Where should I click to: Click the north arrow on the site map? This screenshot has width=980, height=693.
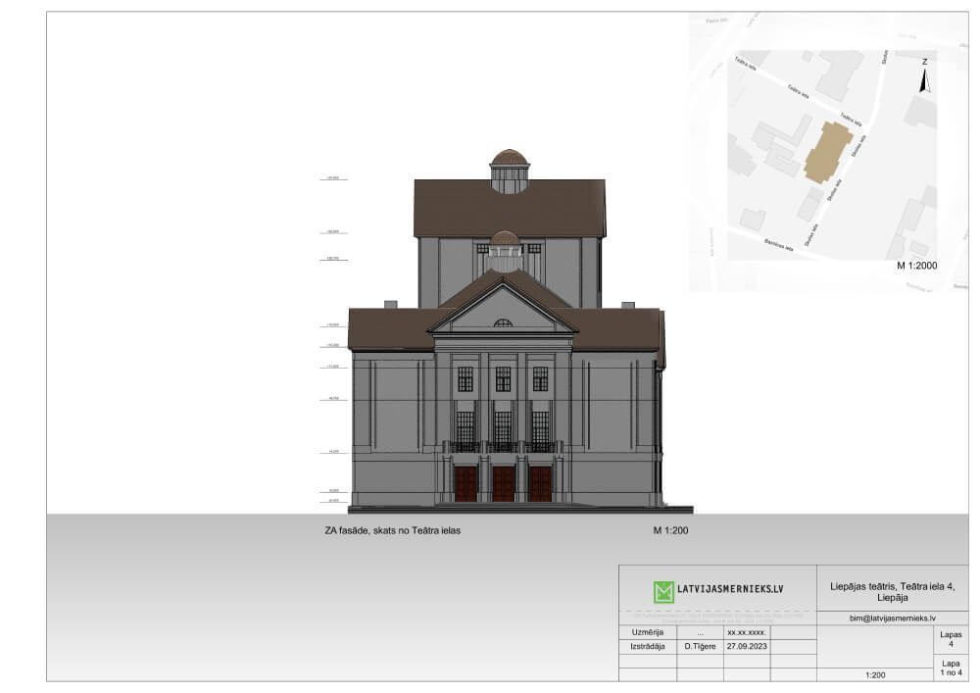coord(924,79)
